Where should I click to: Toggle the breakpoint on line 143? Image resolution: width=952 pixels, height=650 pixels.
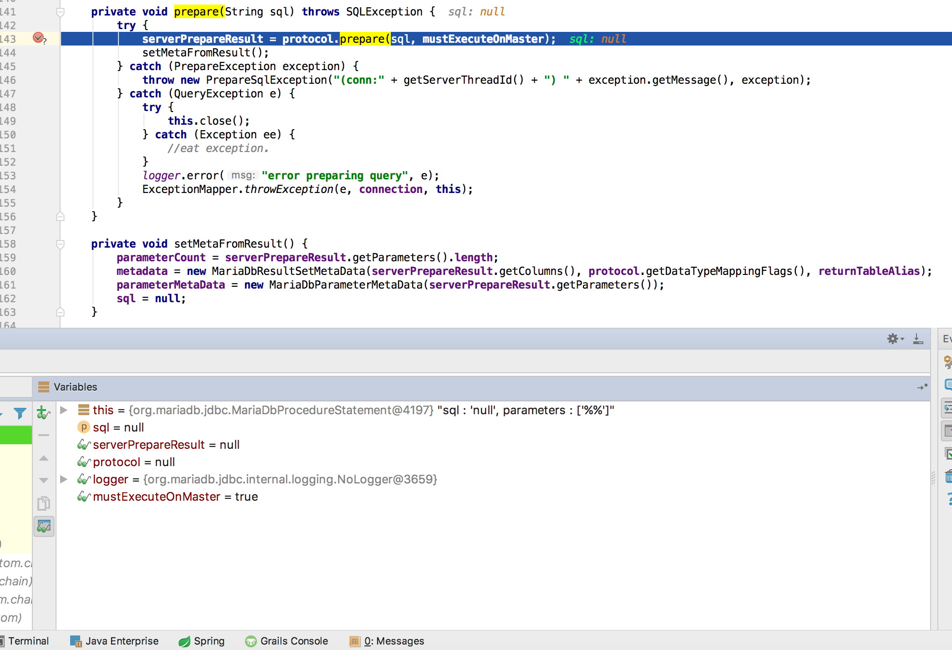pyautogui.click(x=39, y=38)
